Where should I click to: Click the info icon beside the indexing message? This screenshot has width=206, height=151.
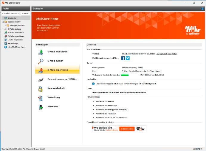tap(93, 84)
